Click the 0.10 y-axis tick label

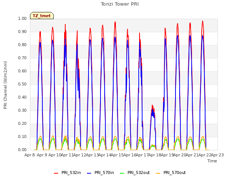[22, 136]
